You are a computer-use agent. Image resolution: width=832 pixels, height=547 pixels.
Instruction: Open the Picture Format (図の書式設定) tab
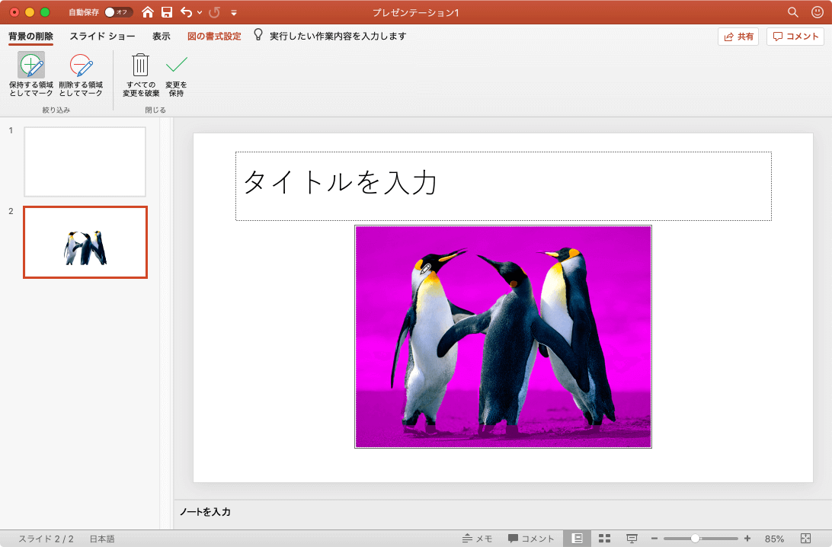(x=214, y=36)
